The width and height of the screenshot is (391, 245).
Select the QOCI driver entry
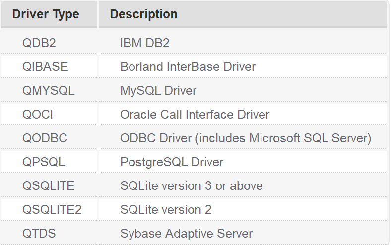38,115
